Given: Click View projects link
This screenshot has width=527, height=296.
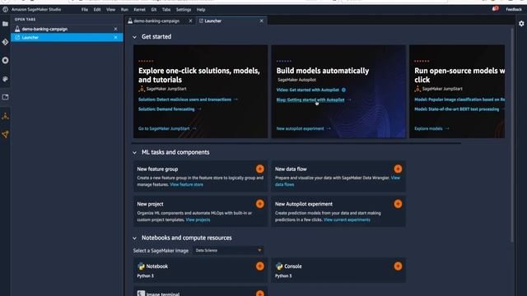Looking at the screenshot, I should click(198, 220).
